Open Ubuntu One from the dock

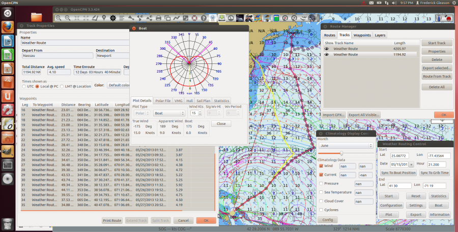coord(8,96)
